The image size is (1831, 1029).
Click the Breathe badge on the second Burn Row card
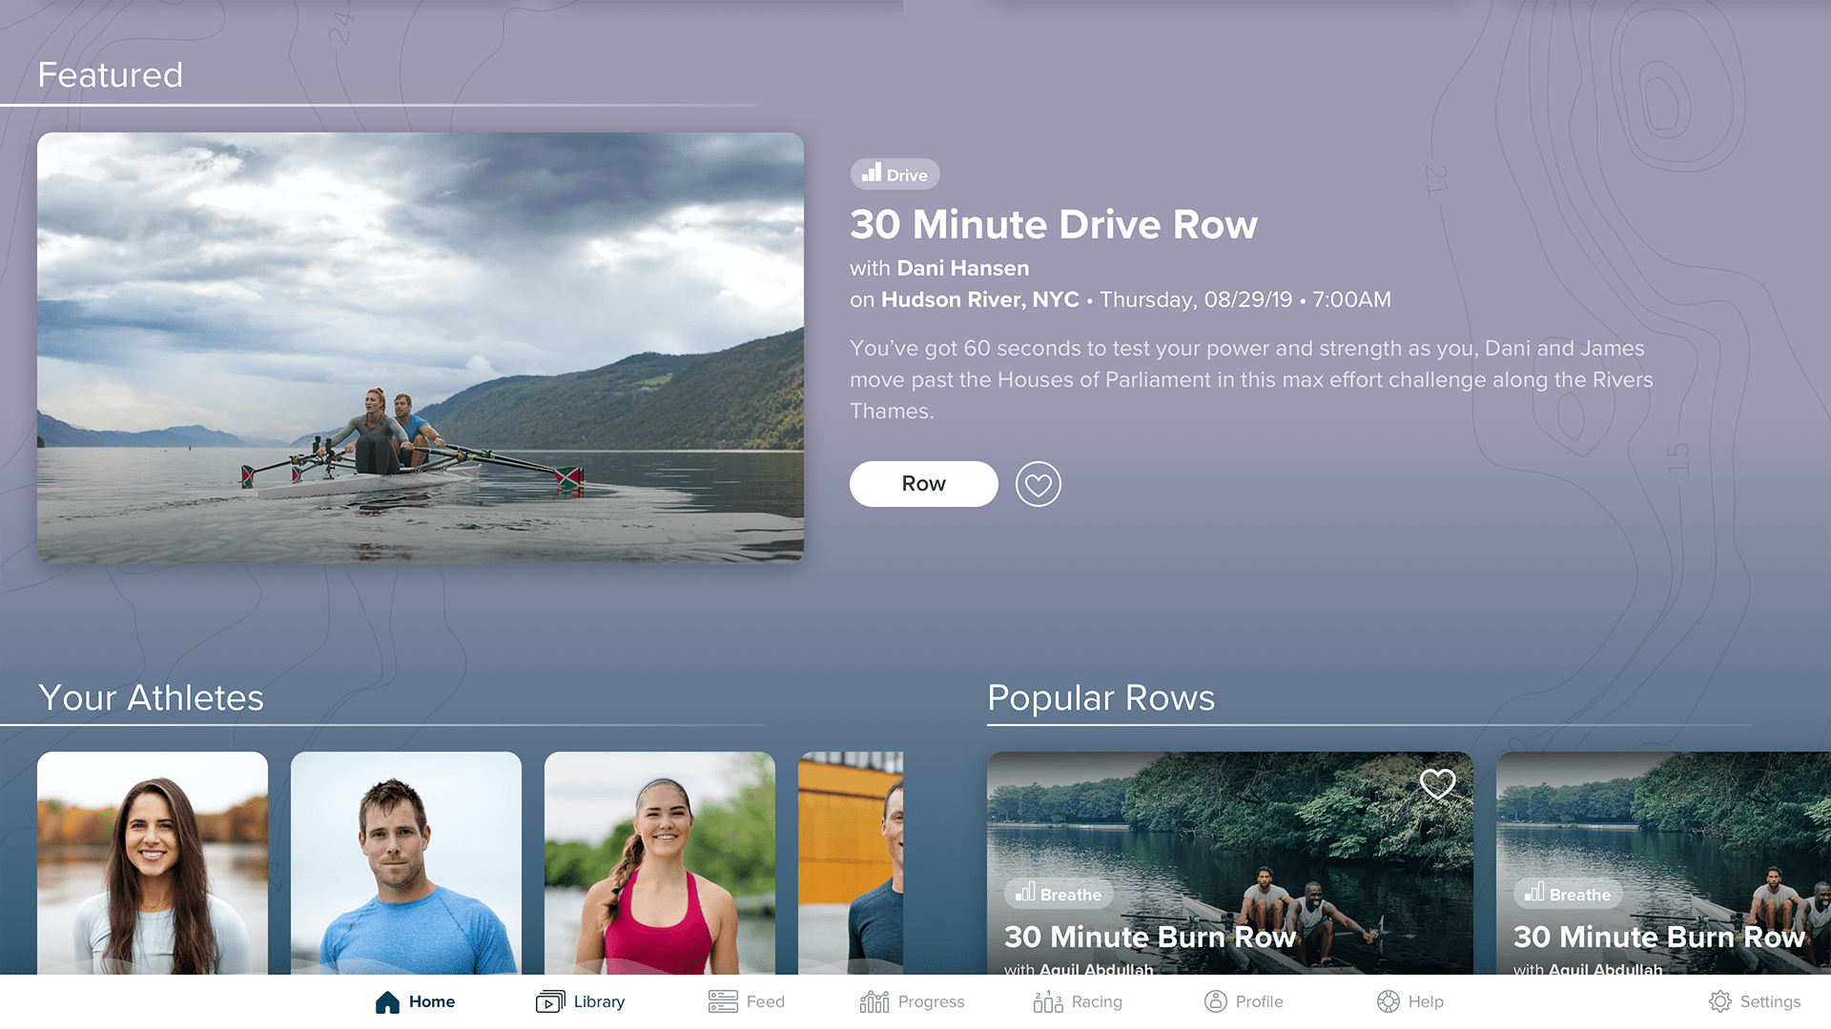1568,894
